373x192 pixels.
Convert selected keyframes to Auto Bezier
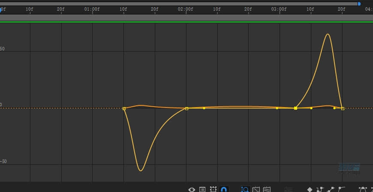coord(341,189)
